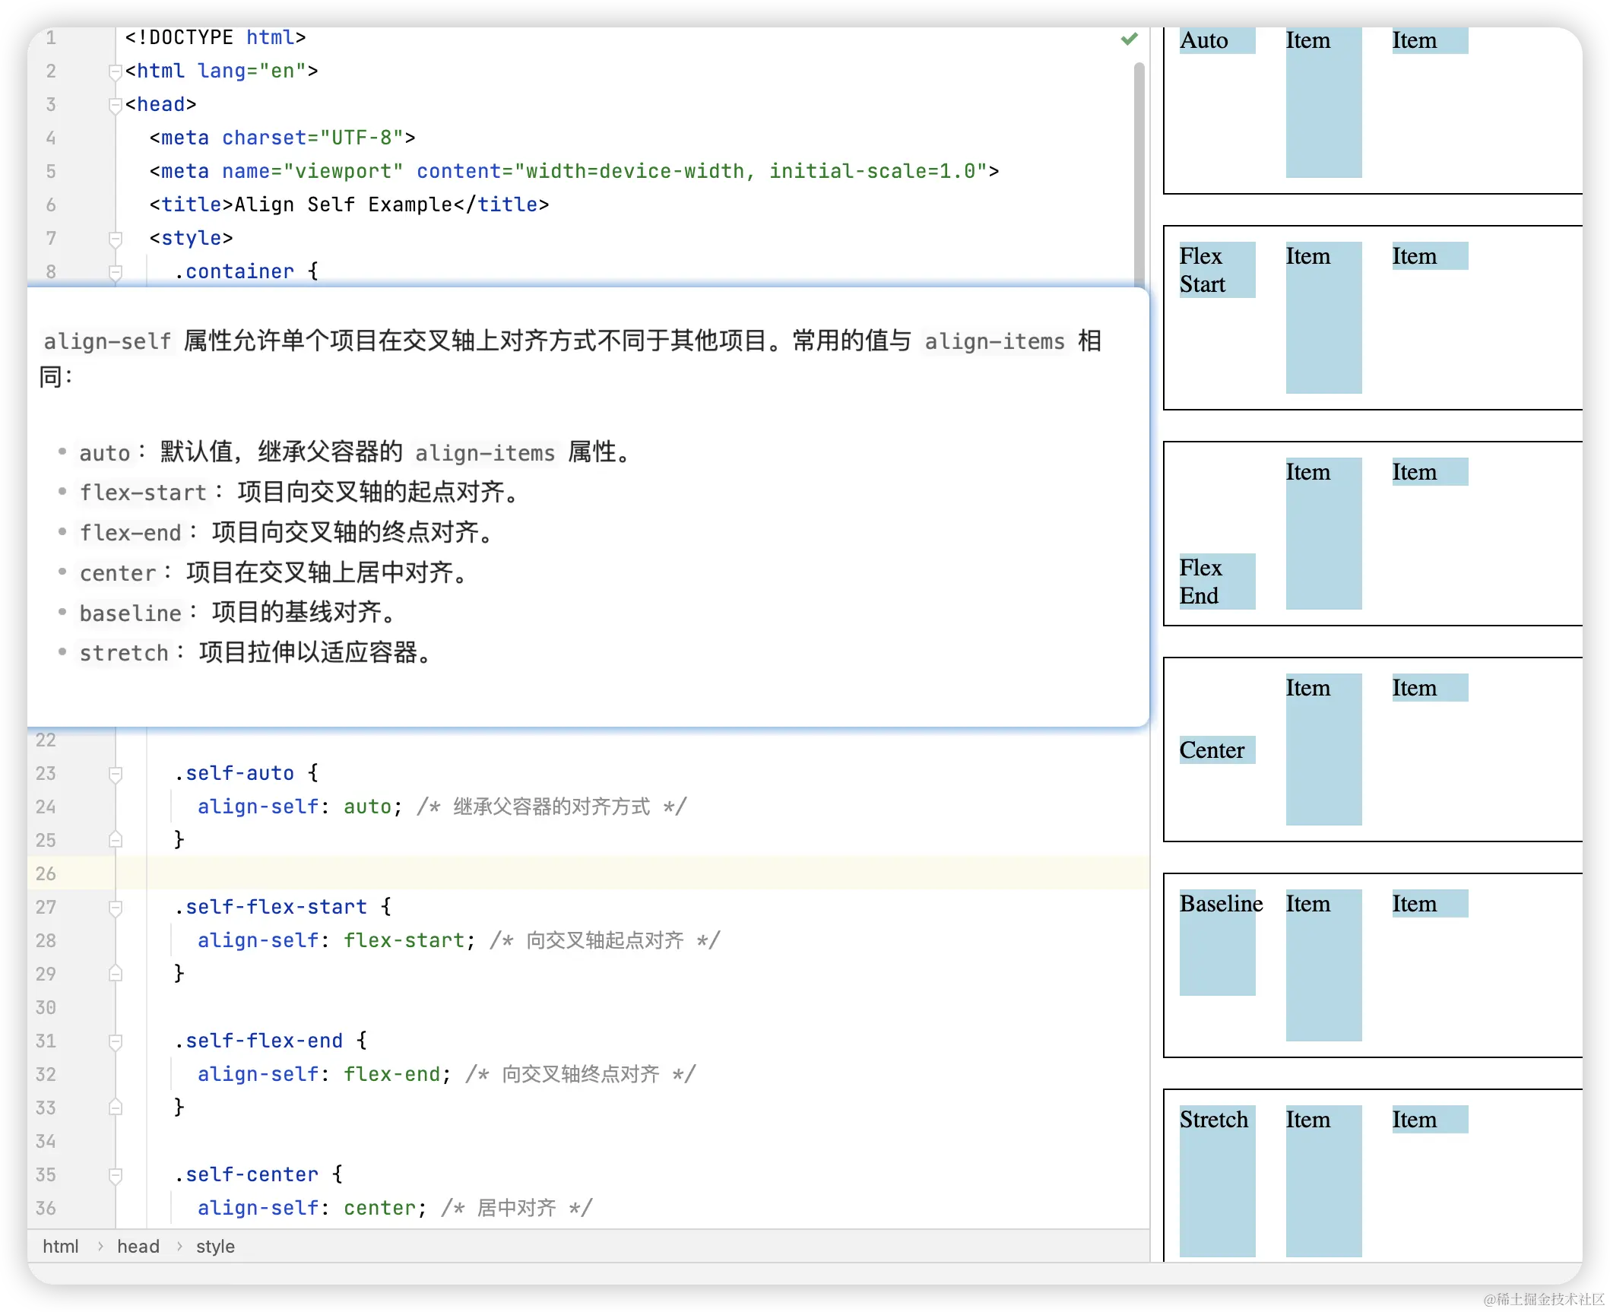Click fold end marker on line 25
Image resolution: width=1610 pixels, height=1312 pixels.
point(116,840)
